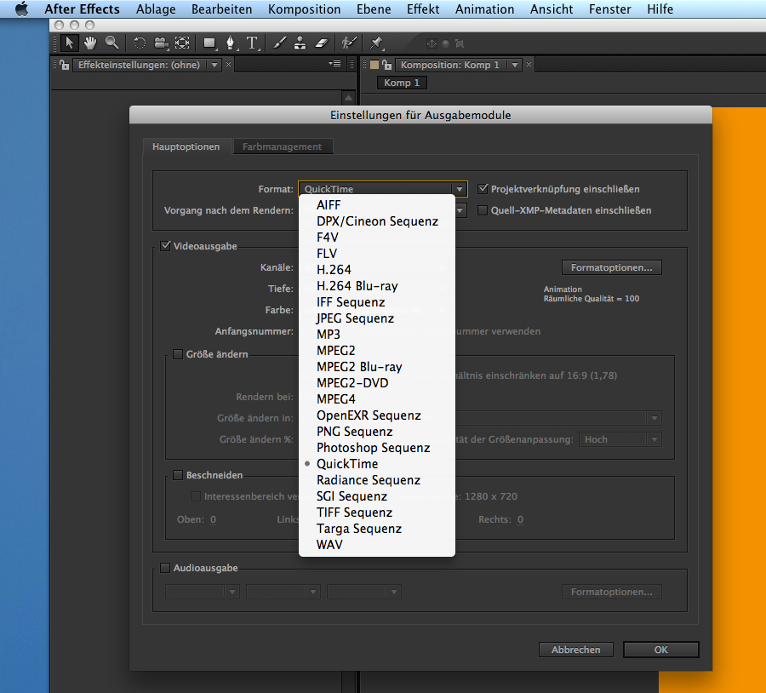Open the Fenster menu

pyautogui.click(x=609, y=9)
